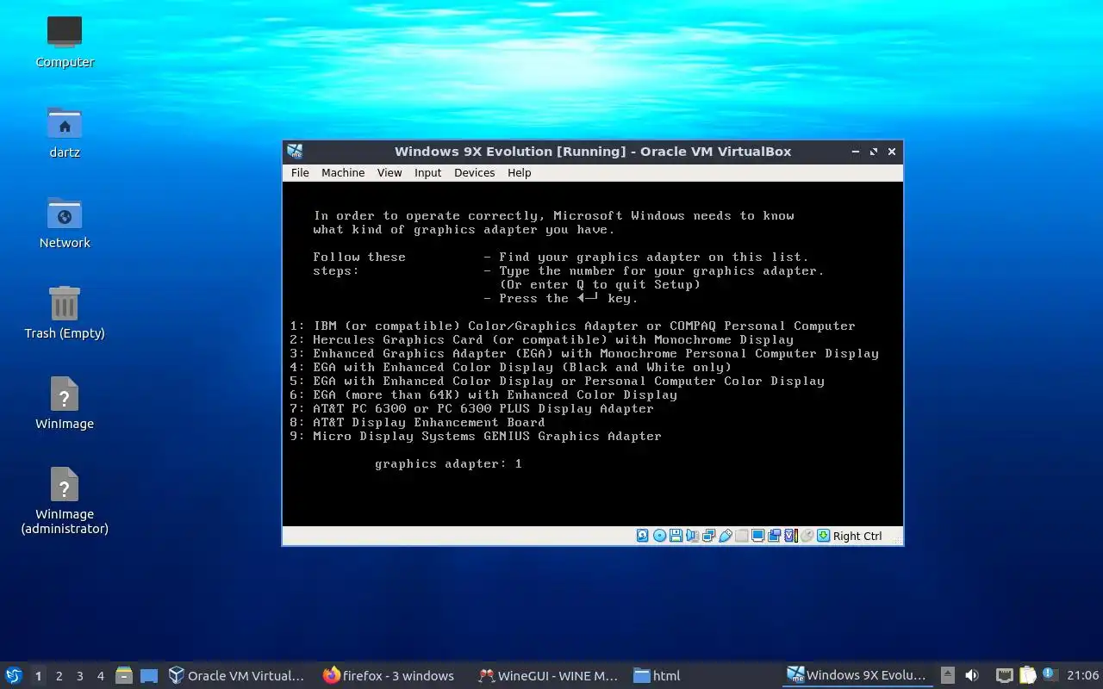Open the file manager launcher in the panel
The width and height of the screenshot is (1103, 689).
tap(124, 676)
